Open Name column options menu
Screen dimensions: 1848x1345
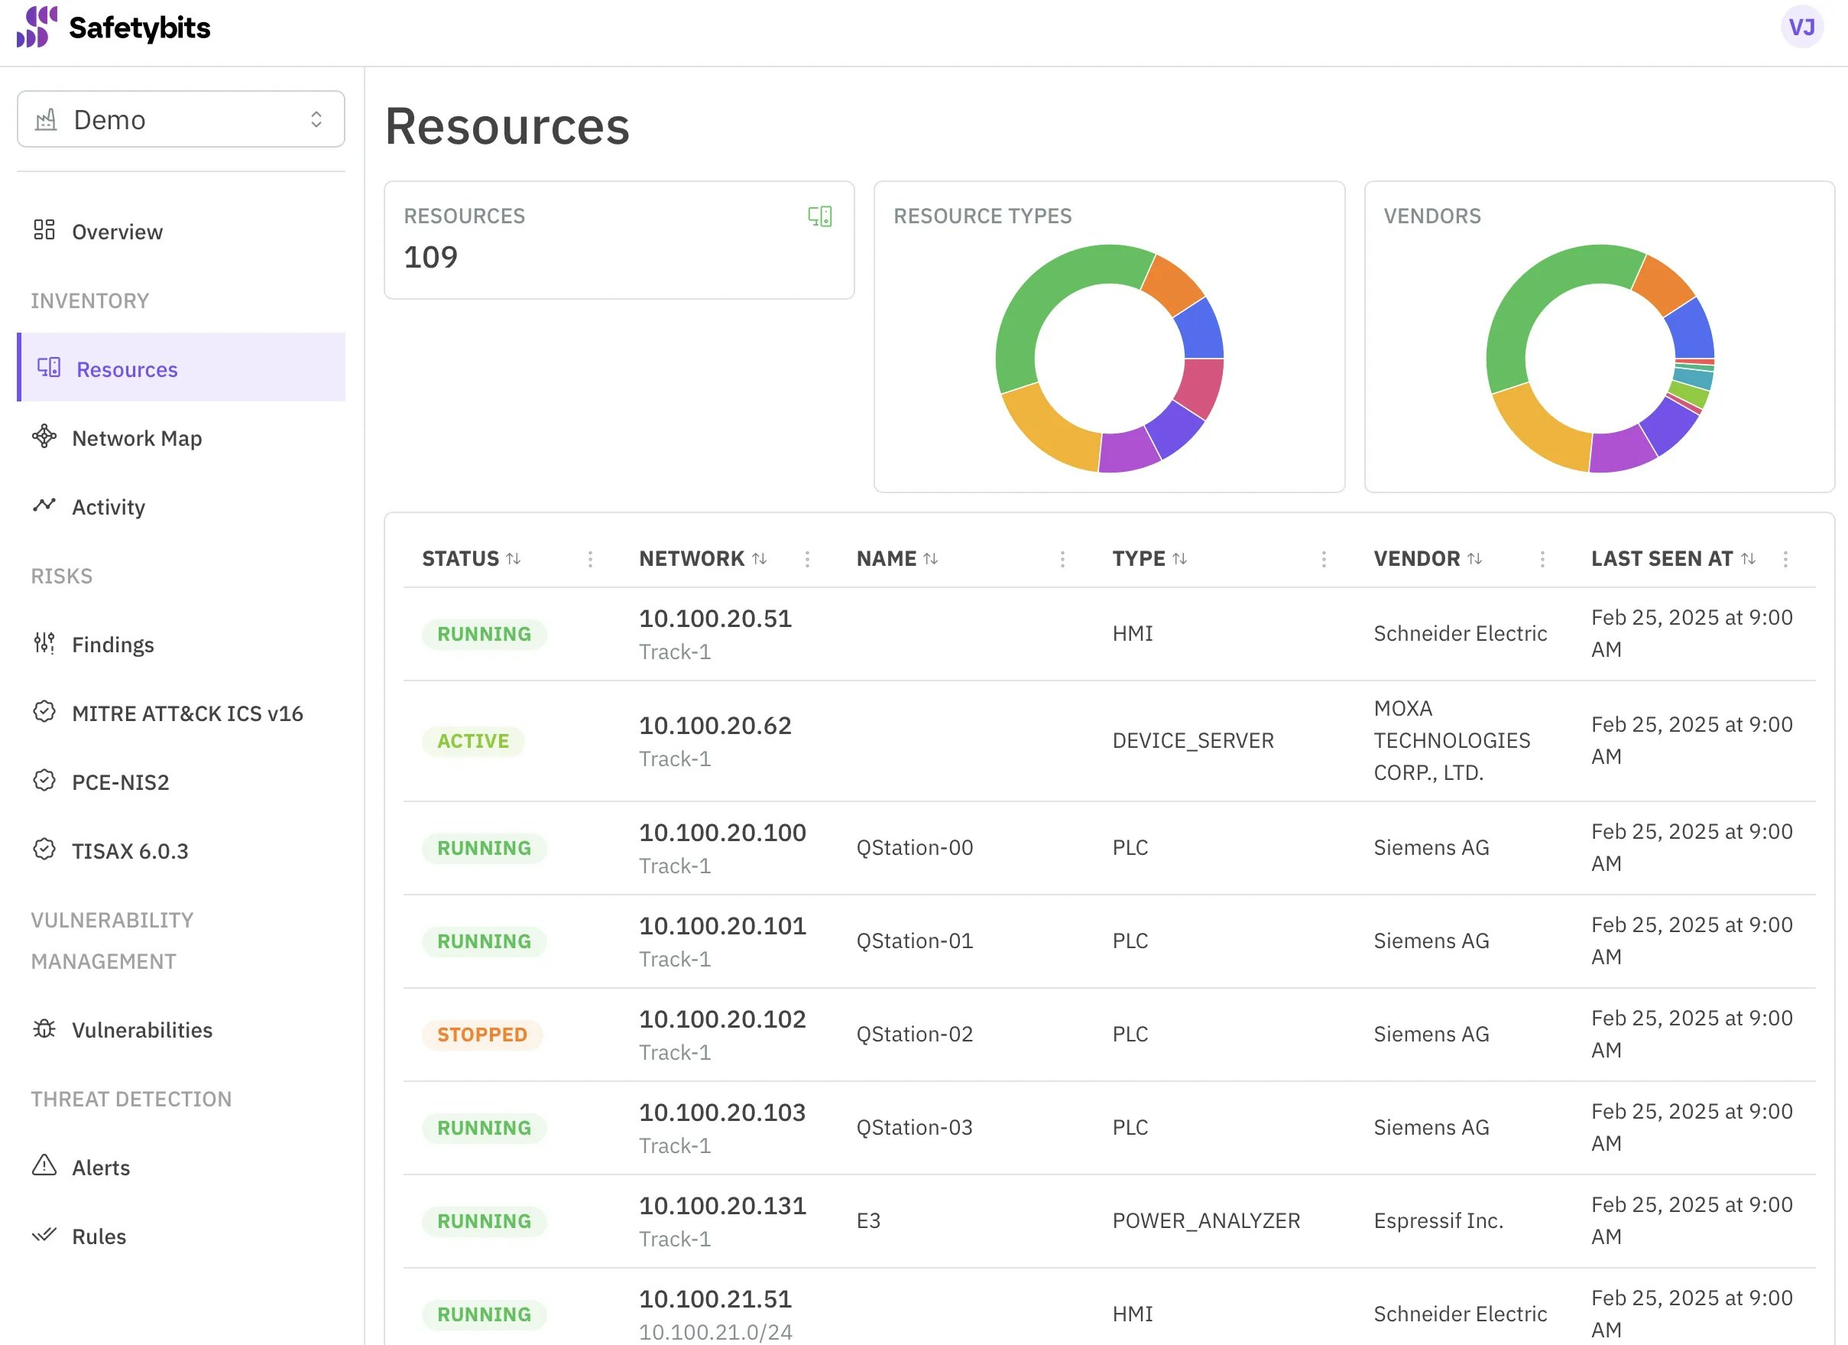[x=1062, y=559]
